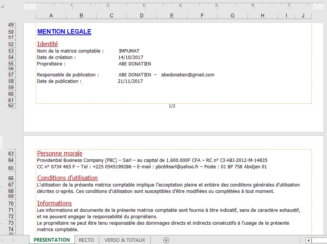This screenshot has width=327, height=244.
Task: Click the IMPUMAT matrix name cell
Action: click(x=129, y=51)
